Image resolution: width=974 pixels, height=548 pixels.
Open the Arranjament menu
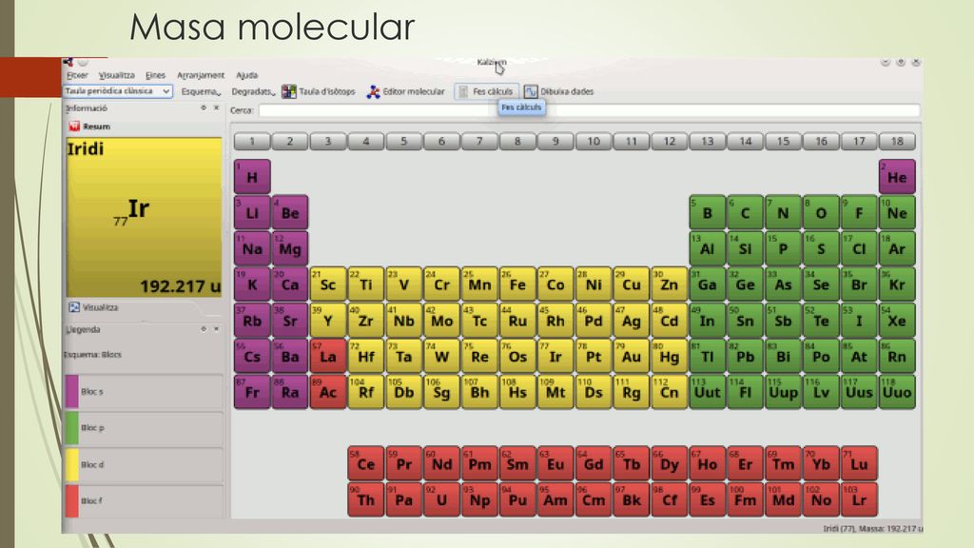201,75
